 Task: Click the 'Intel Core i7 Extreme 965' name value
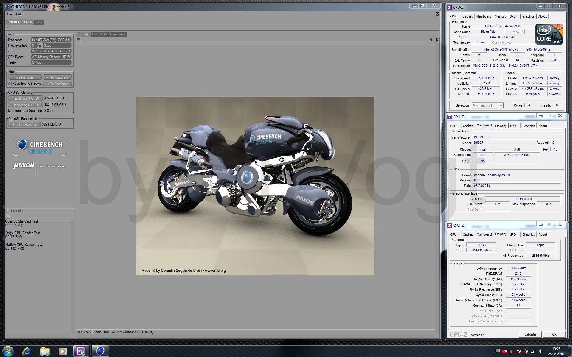click(503, 26)
